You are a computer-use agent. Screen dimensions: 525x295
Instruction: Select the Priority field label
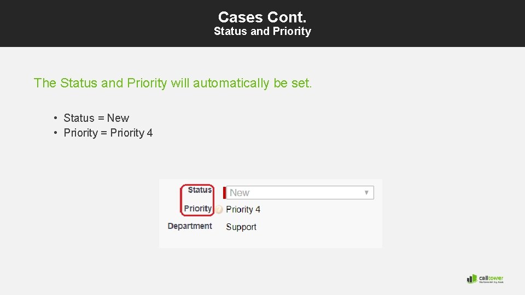pos(197,208)
